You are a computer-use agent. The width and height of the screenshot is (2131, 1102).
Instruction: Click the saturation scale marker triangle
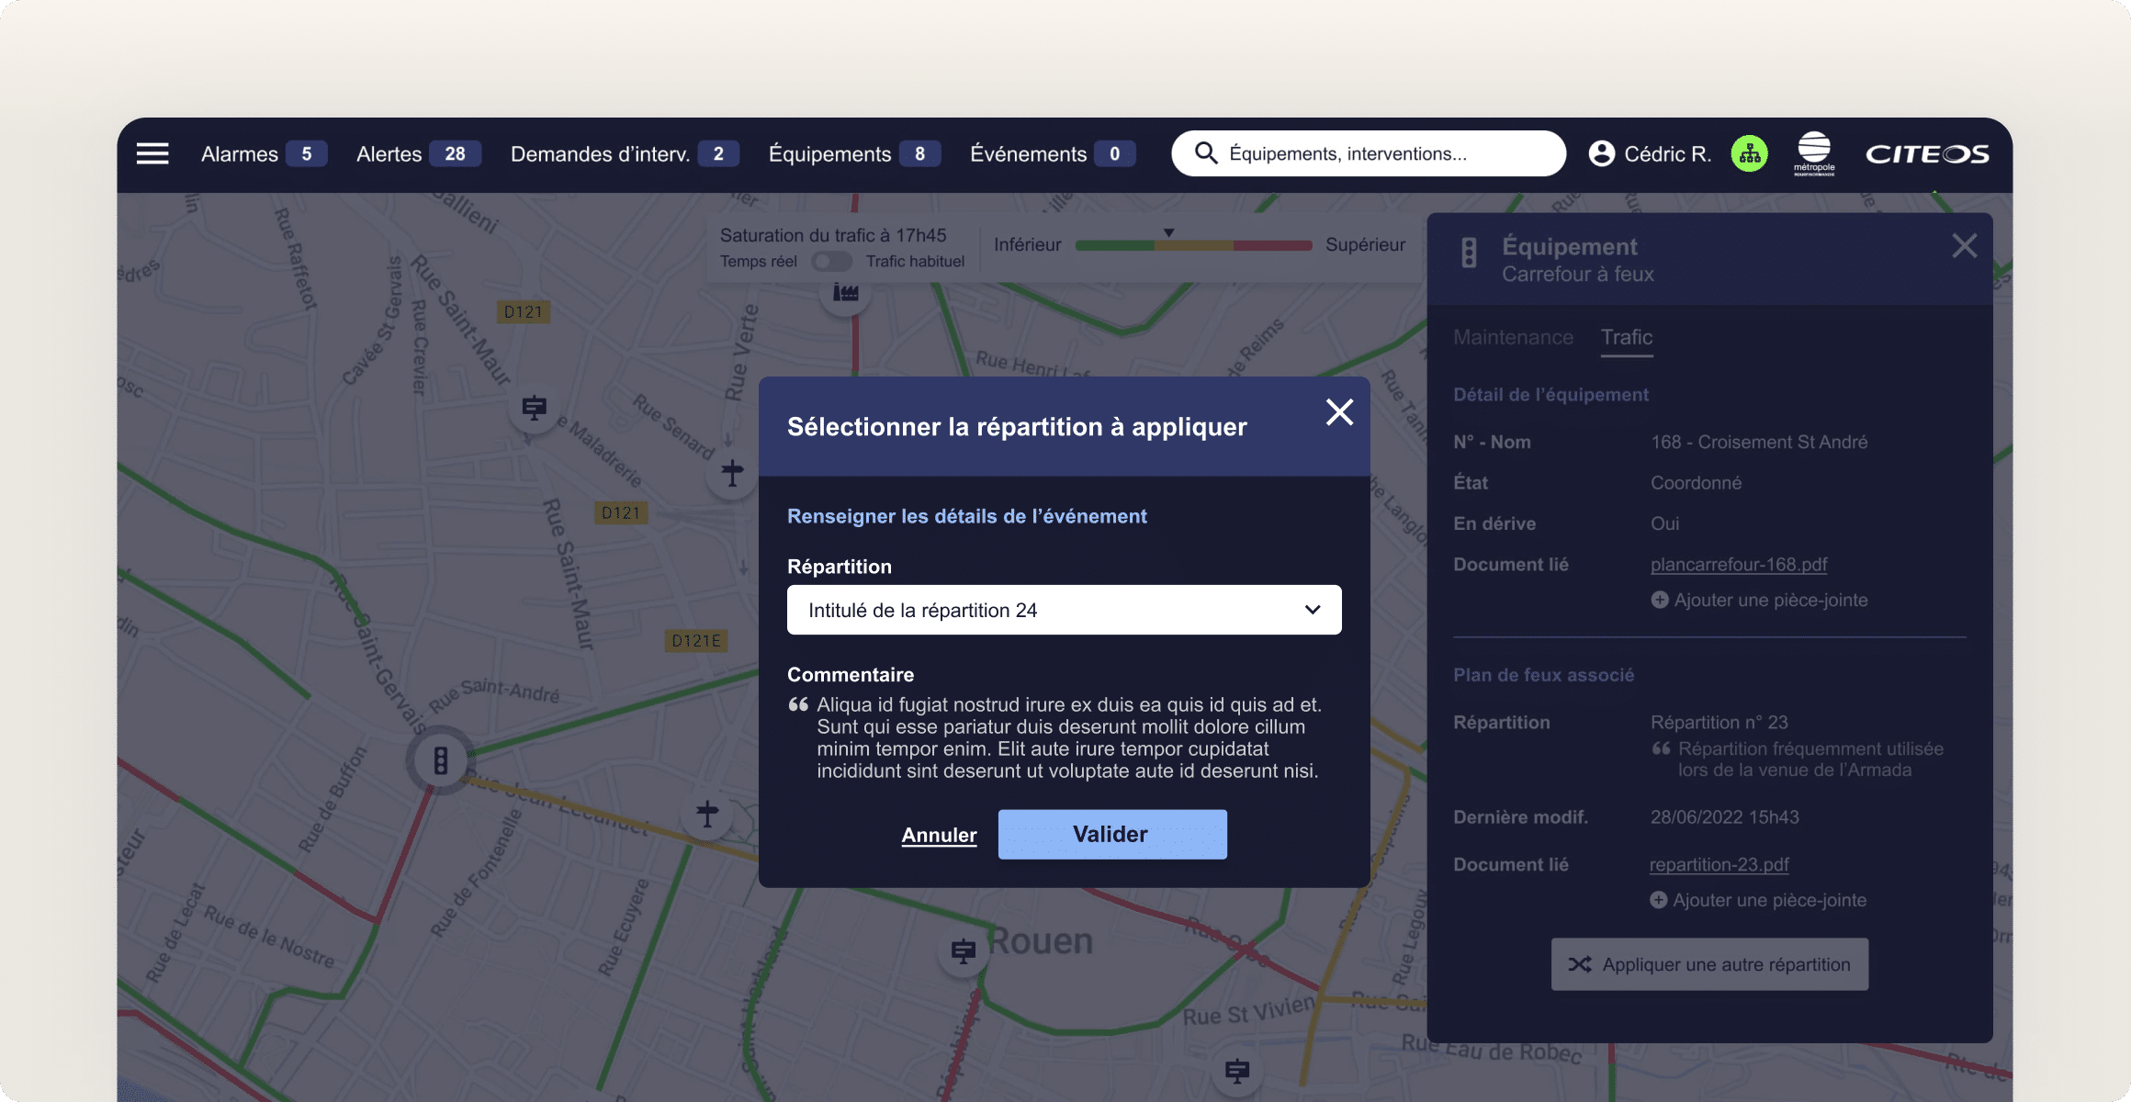[x=1168, y=232]
